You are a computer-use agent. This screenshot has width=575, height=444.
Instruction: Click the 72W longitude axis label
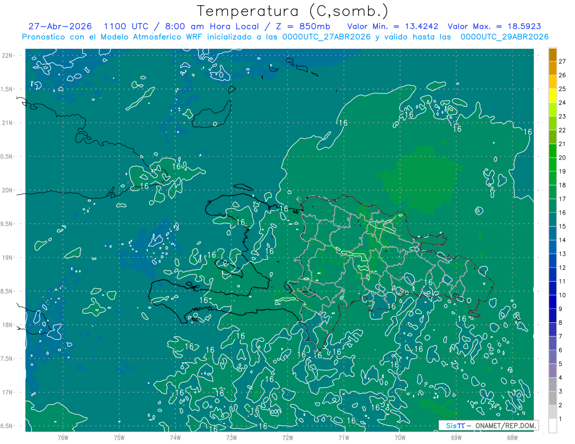coord(287,437)
